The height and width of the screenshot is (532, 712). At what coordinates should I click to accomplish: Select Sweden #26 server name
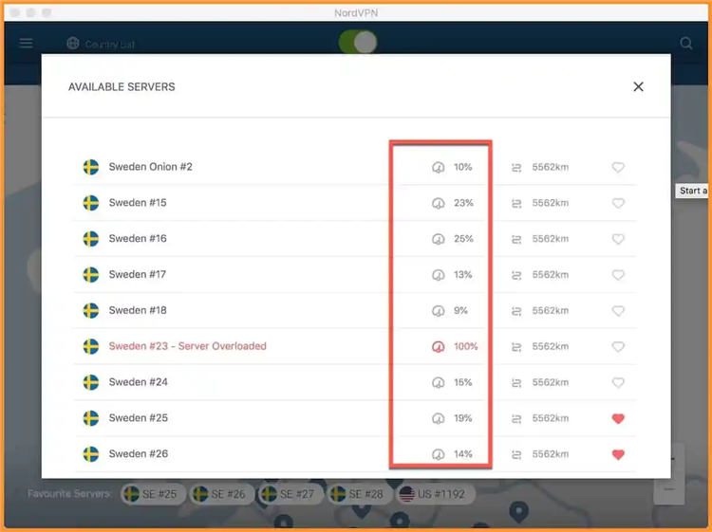138,453
